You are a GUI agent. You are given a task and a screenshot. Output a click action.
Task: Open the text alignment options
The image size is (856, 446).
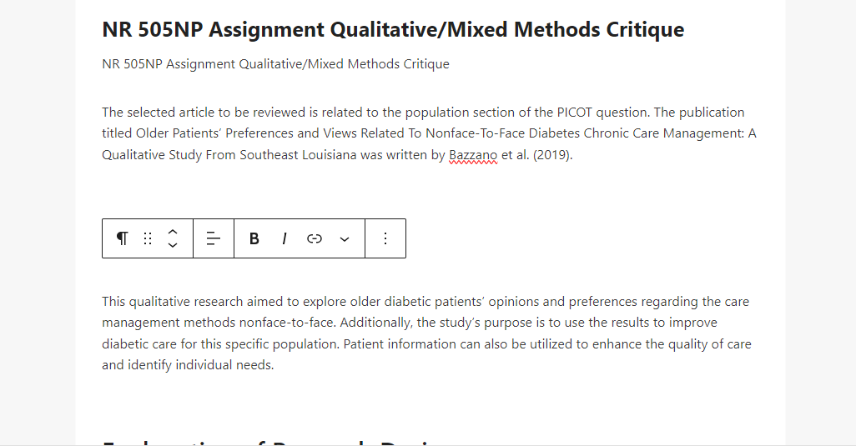(x=214, y=238)
